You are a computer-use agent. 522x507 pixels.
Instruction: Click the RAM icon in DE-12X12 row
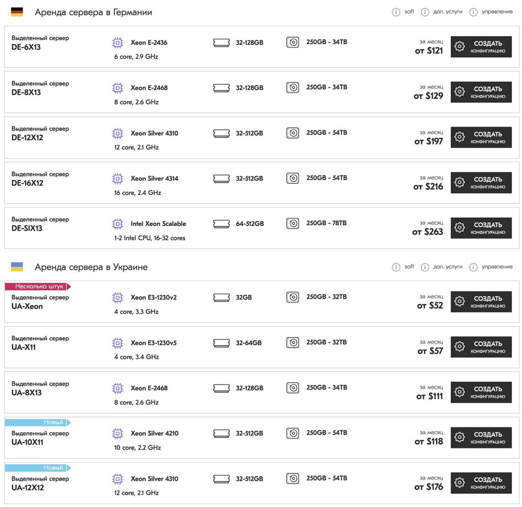click(x=221, y=133)
